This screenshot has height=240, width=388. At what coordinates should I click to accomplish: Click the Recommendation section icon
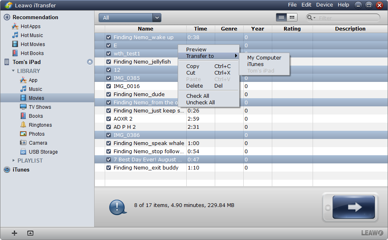point(7,17)
